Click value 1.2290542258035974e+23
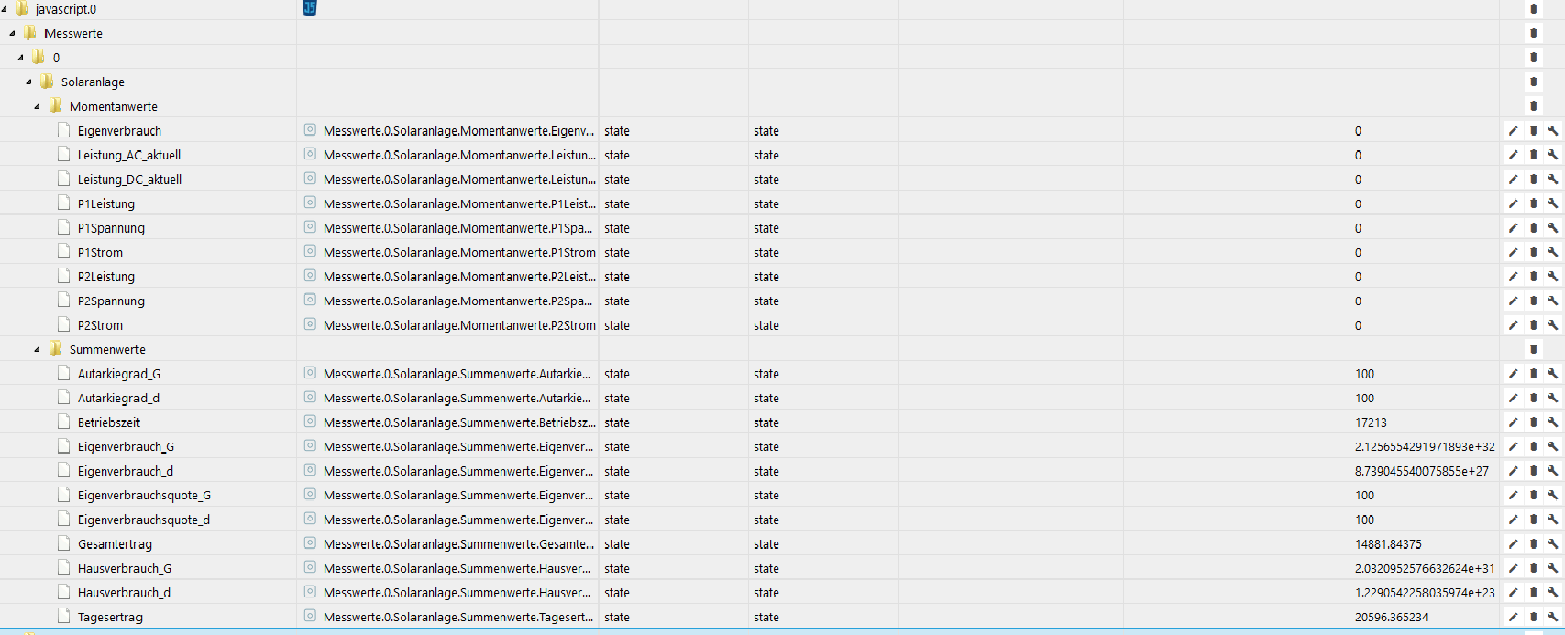 pyautogui.click(x=1425, y=593)
